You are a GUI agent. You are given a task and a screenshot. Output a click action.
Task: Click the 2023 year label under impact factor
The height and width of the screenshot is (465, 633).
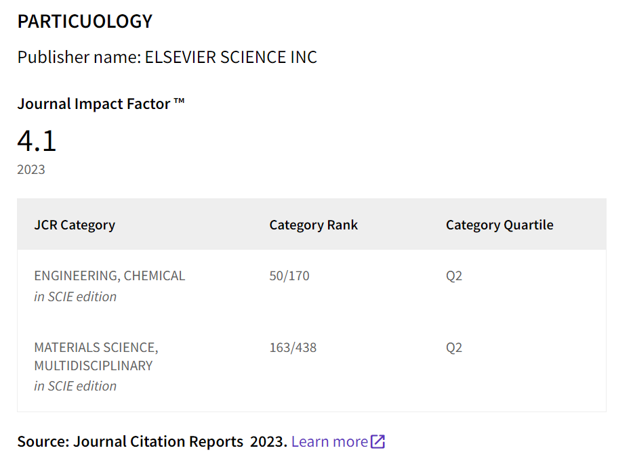coord(31,169)
